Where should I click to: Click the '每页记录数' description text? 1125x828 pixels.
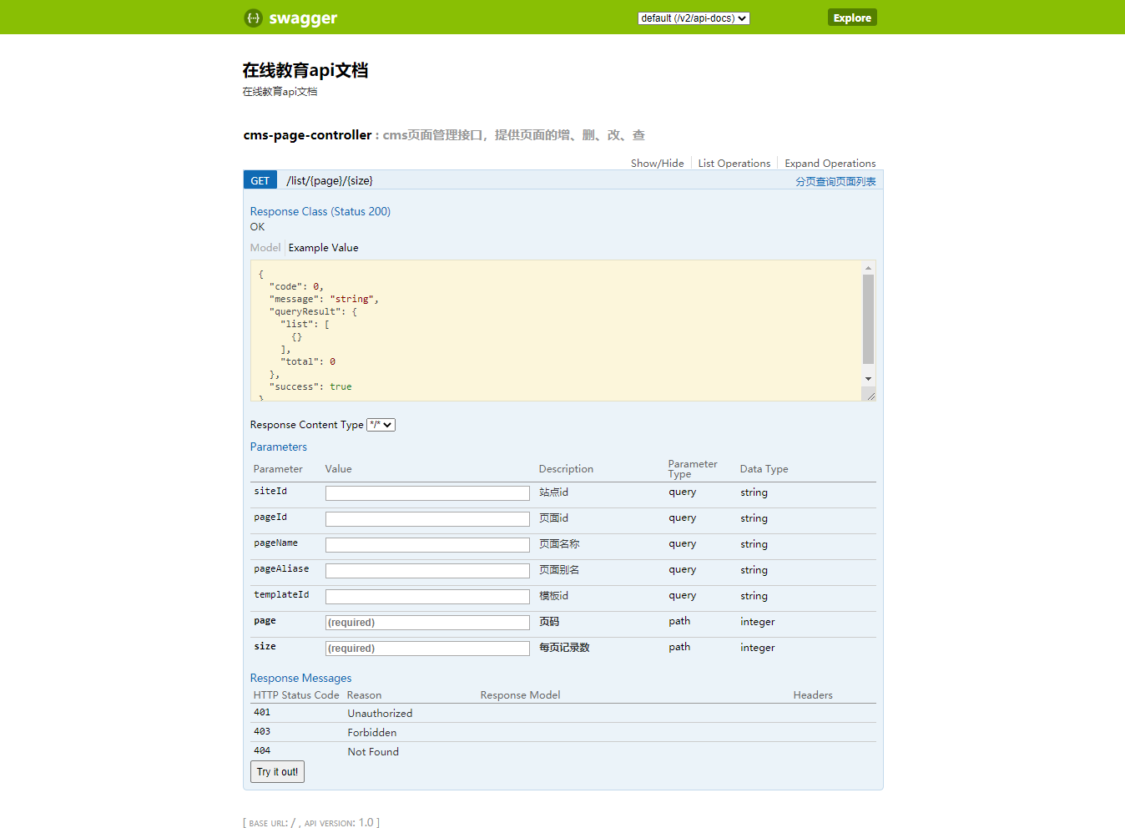(x=564, y=648)
